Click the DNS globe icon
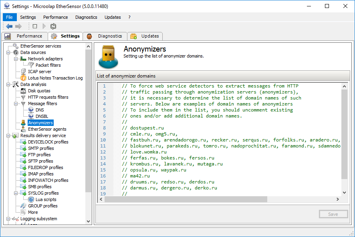Screen dimensions: 355x237 click(31, 110)
